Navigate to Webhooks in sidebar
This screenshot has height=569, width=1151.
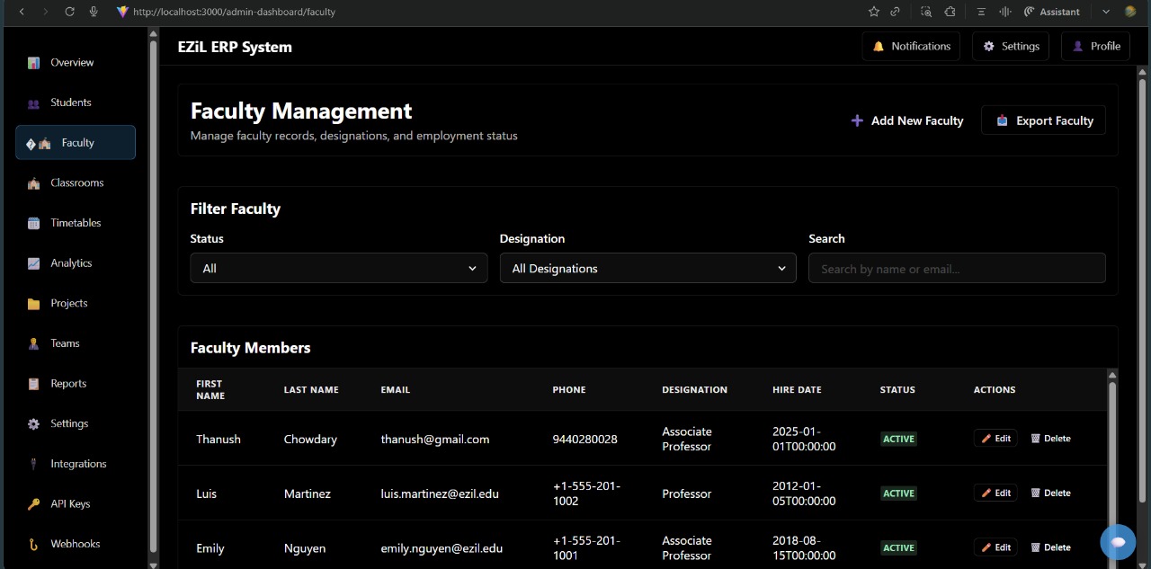tap(75, 544)
